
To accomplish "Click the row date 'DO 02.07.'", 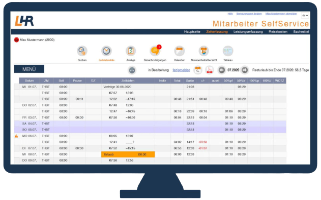I will pyautogui.click(x=30, y=105).
